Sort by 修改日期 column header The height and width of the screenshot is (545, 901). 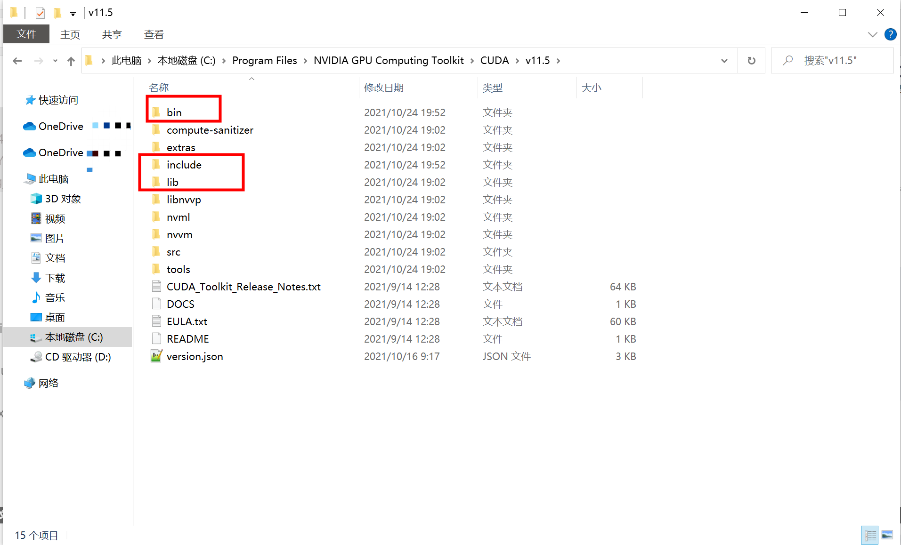383,88
